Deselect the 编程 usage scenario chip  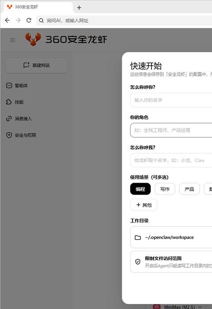point(140,189)
